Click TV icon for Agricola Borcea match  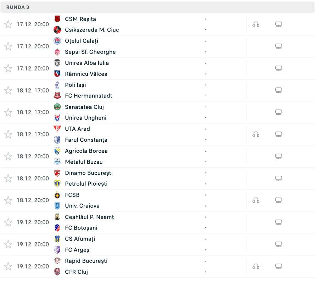click(279, 156)
